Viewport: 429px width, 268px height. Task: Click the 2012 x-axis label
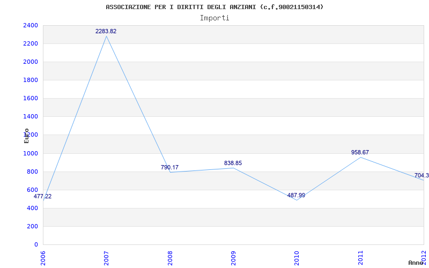click(424, 258)
